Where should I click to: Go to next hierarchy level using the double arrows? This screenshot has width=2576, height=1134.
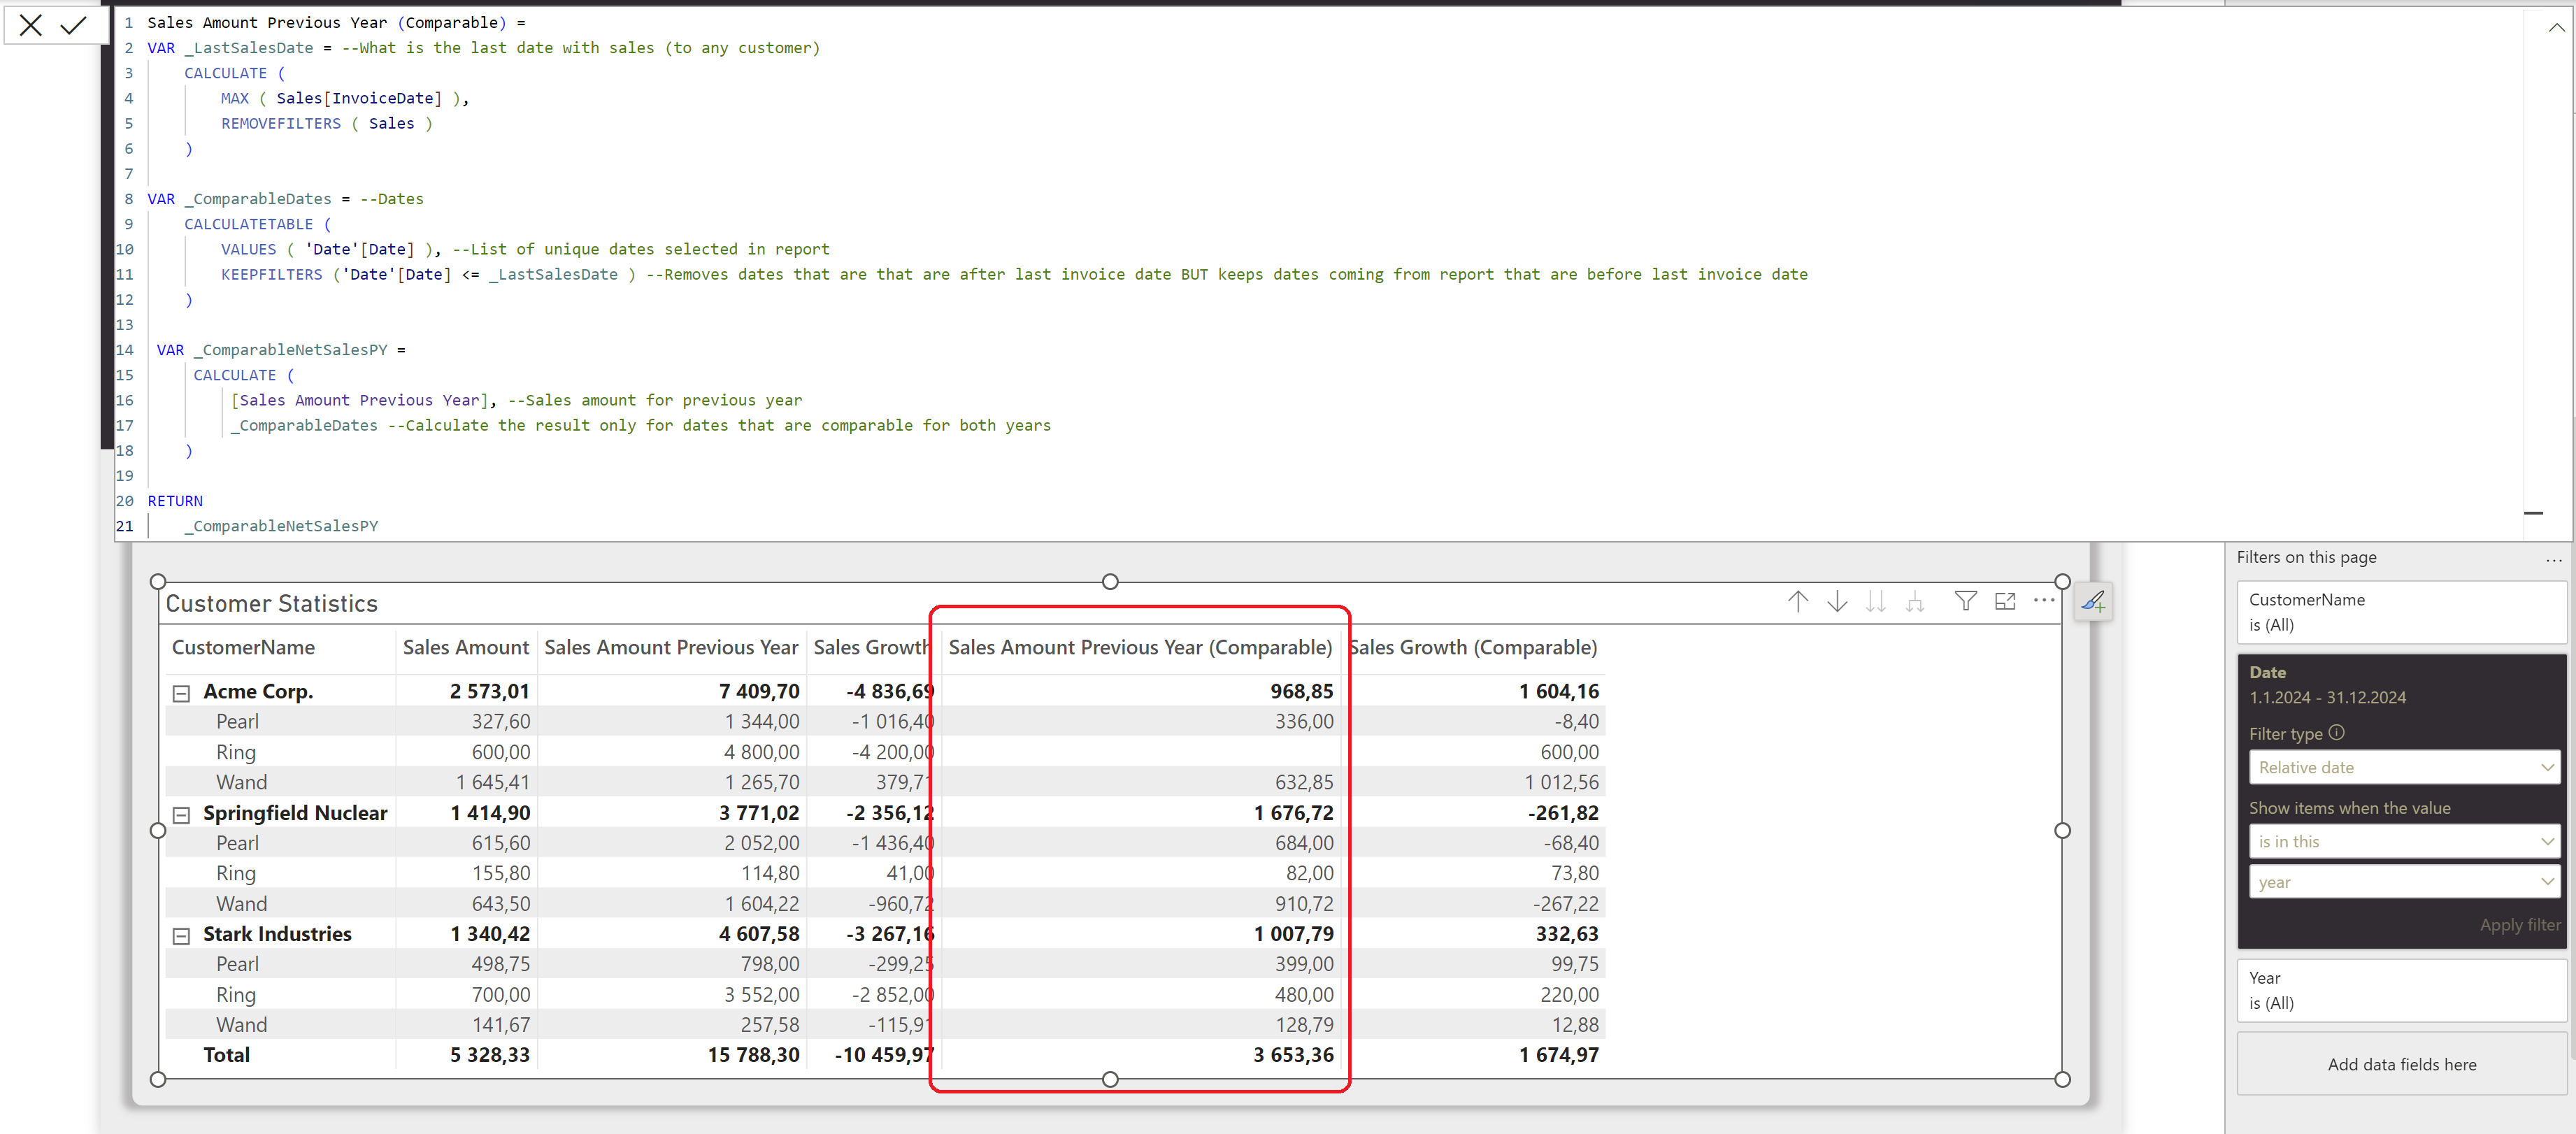pyautogui.click(x=1875, y=601)
